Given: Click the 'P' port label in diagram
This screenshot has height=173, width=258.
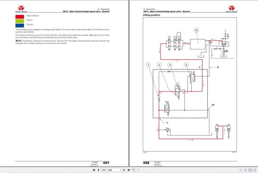Looking at the screenshot, I should point(200,67).
